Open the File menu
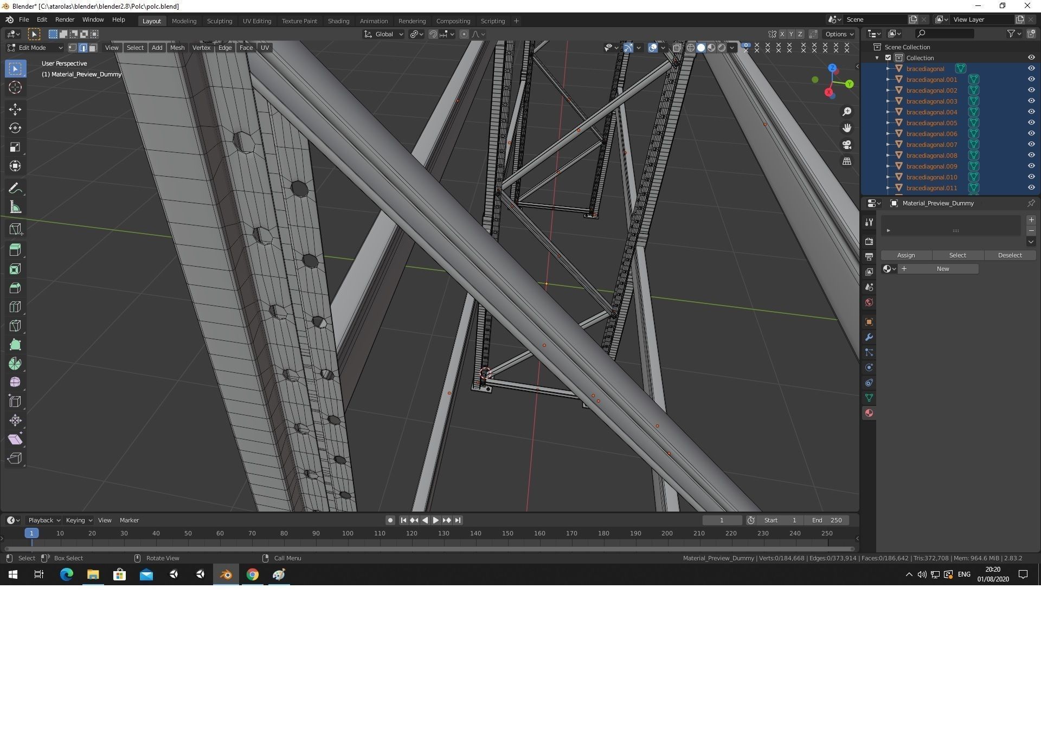1041x737 pixels. (24, 20)
